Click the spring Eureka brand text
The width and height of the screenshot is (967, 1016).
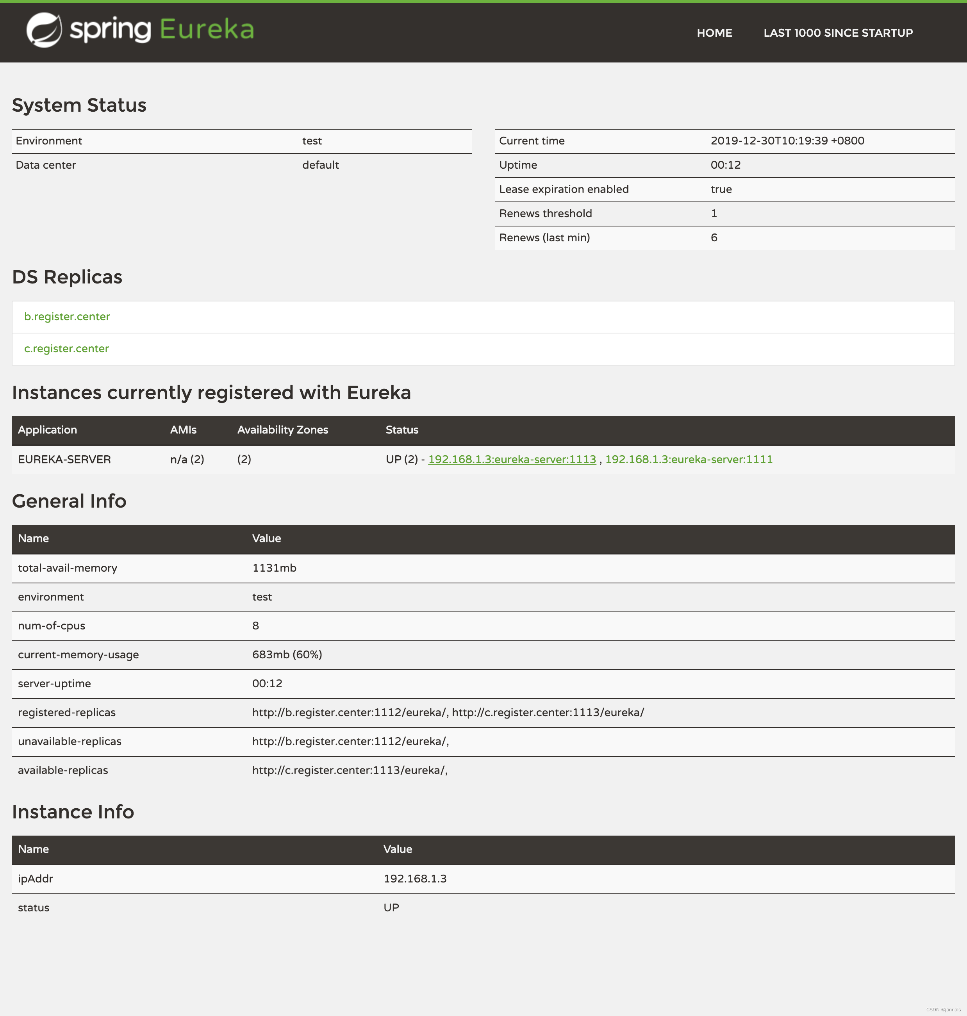(x=162, y=29)
